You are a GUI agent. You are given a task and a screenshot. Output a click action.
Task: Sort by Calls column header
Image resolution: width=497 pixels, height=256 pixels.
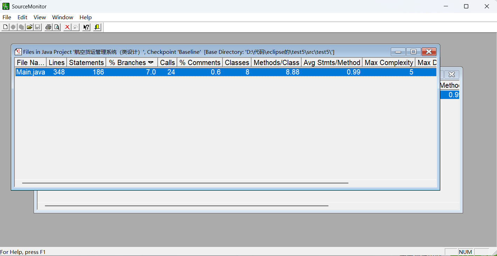(167, 63)
